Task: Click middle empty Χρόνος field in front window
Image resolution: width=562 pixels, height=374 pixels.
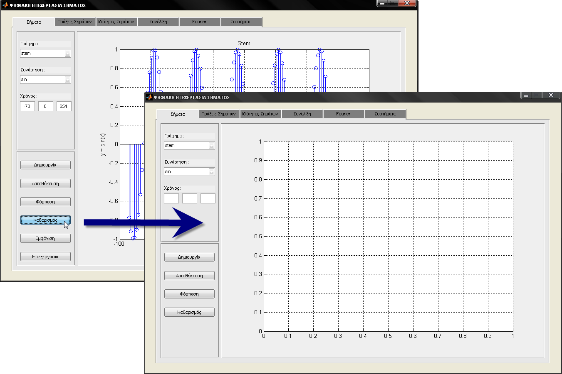Action: (190, 198)
